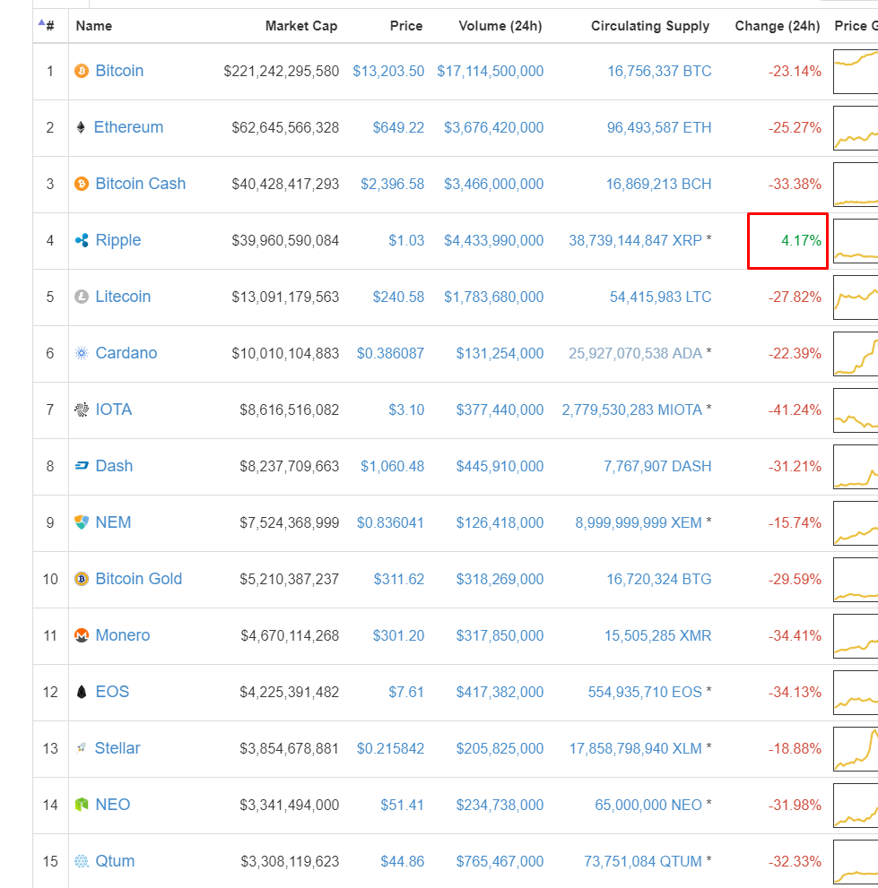
Task: Open the Ripple name link
Action: click(x=117, y=240)
